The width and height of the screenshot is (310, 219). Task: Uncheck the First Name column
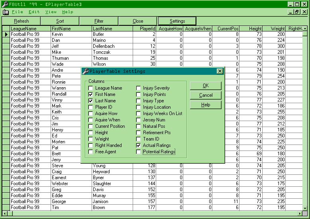click(x=90, y=94)
